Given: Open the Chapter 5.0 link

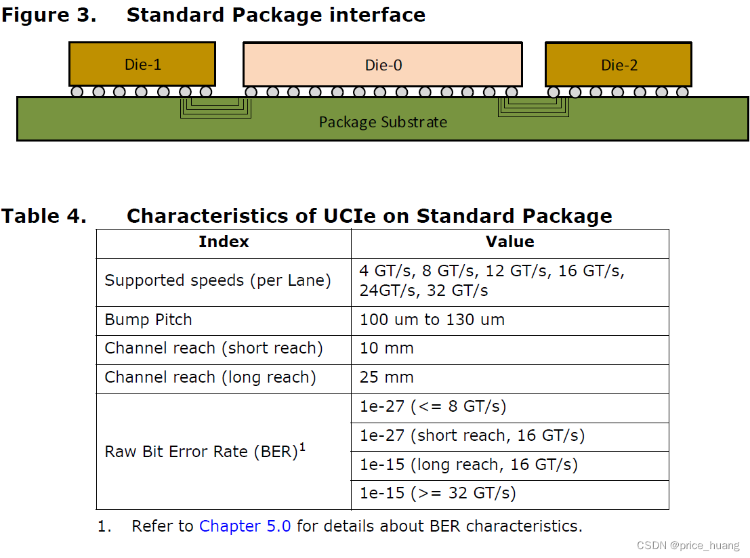Looking at the screenshot, I should (x=245, y=526).
